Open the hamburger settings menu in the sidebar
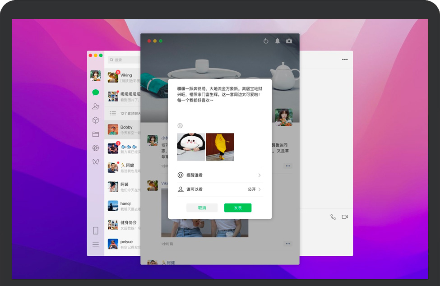This screenshot has height=286, width=440. click(x=96, y=244)
